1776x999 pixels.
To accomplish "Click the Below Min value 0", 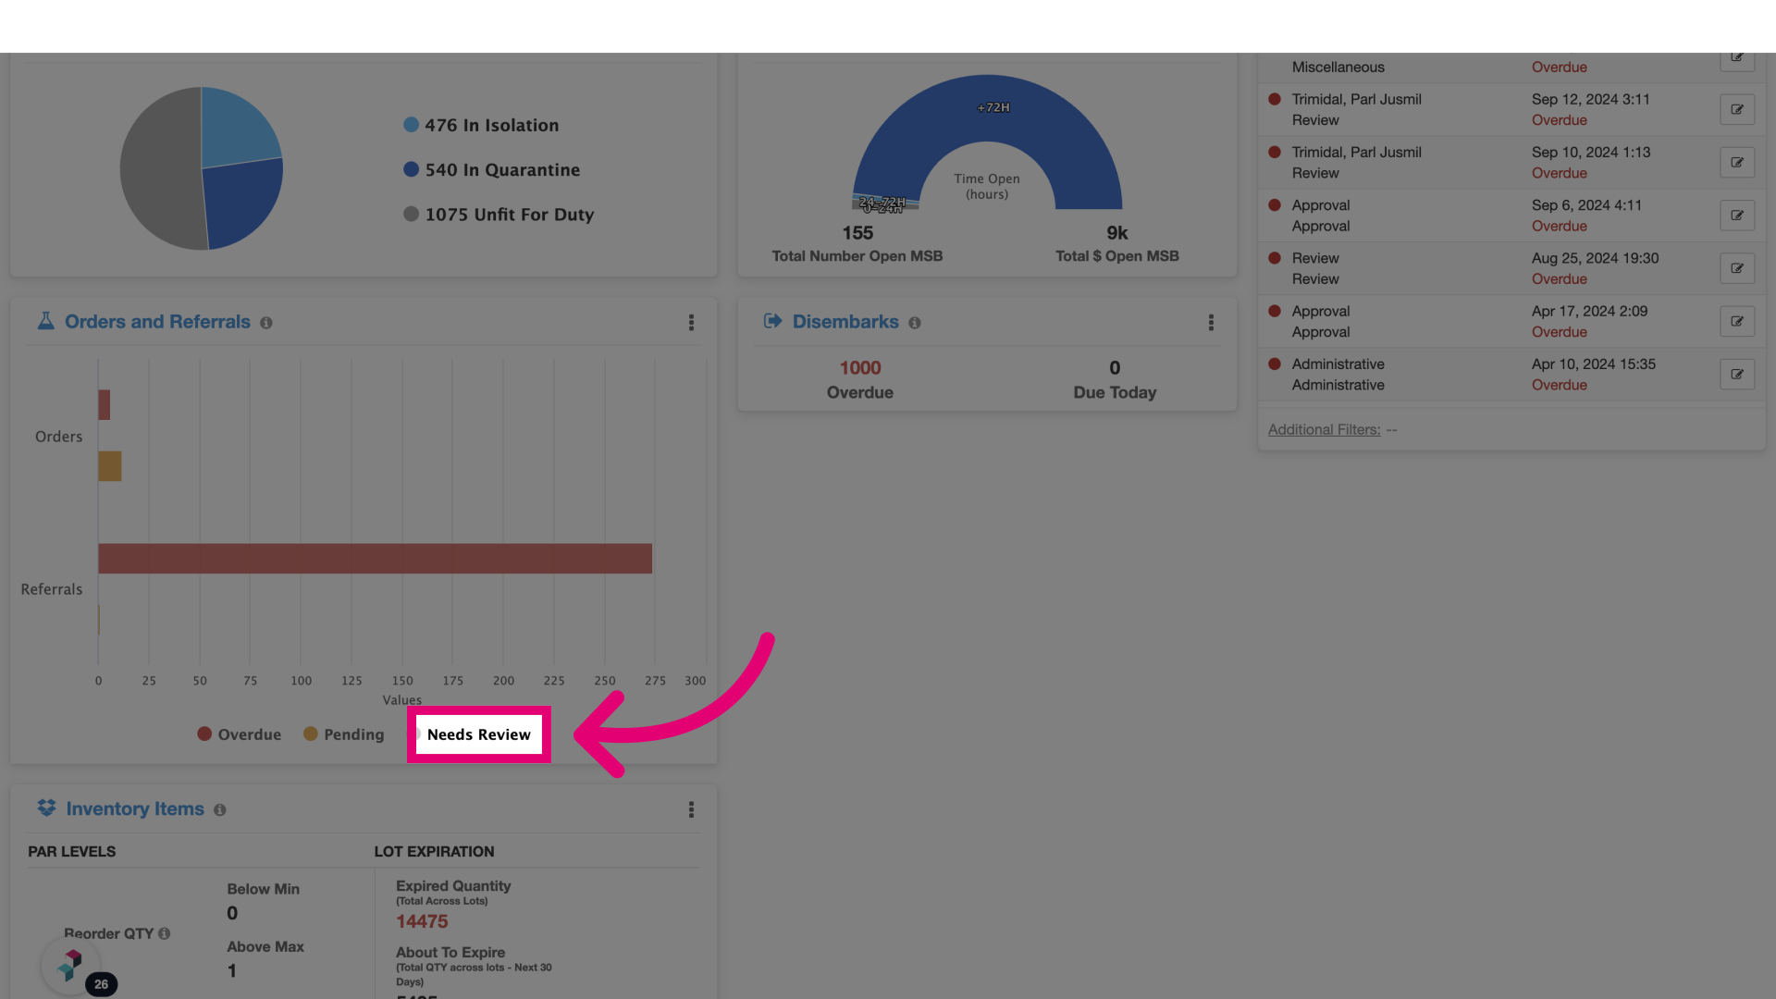I will tap(232, 914).
